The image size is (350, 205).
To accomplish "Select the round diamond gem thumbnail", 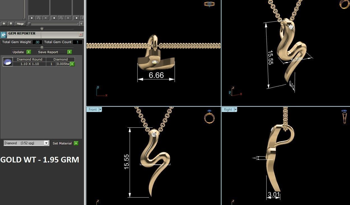I will click(x=8, y=62).
